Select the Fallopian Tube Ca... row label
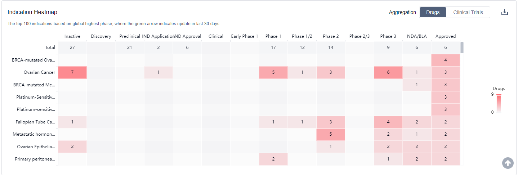 pos(35,122)
